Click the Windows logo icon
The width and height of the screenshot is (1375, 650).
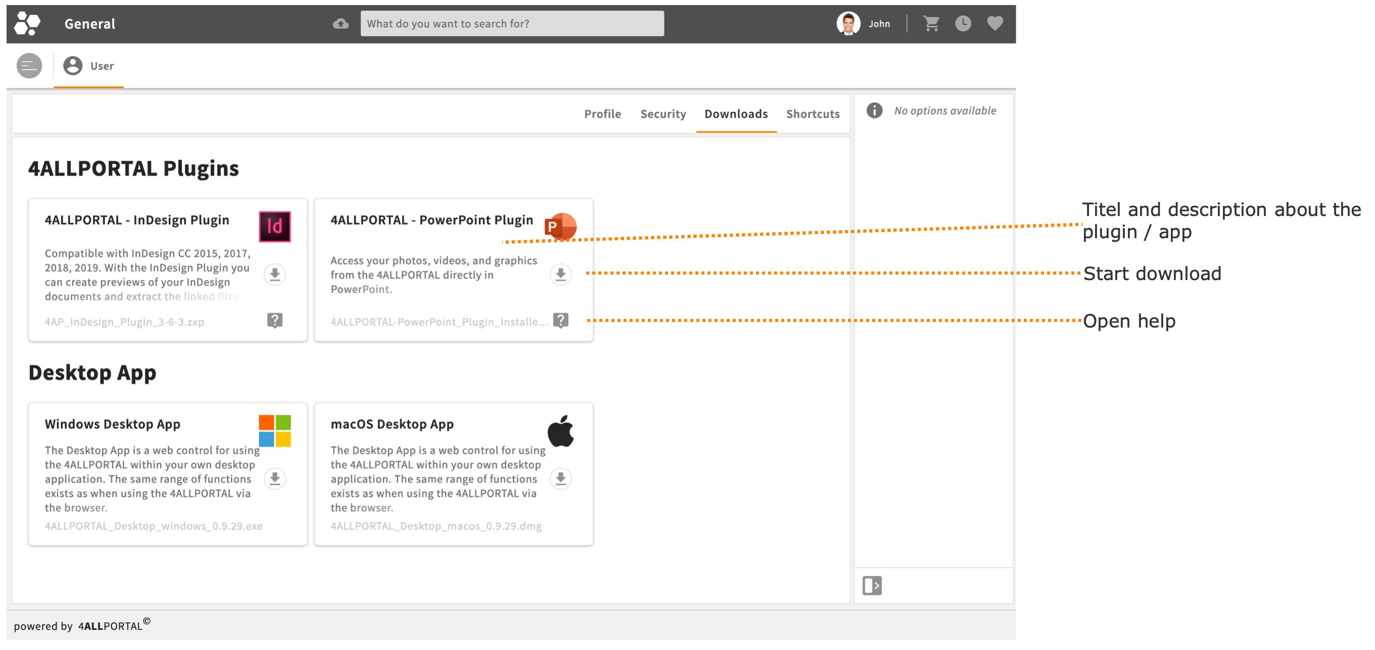[275, 431]
